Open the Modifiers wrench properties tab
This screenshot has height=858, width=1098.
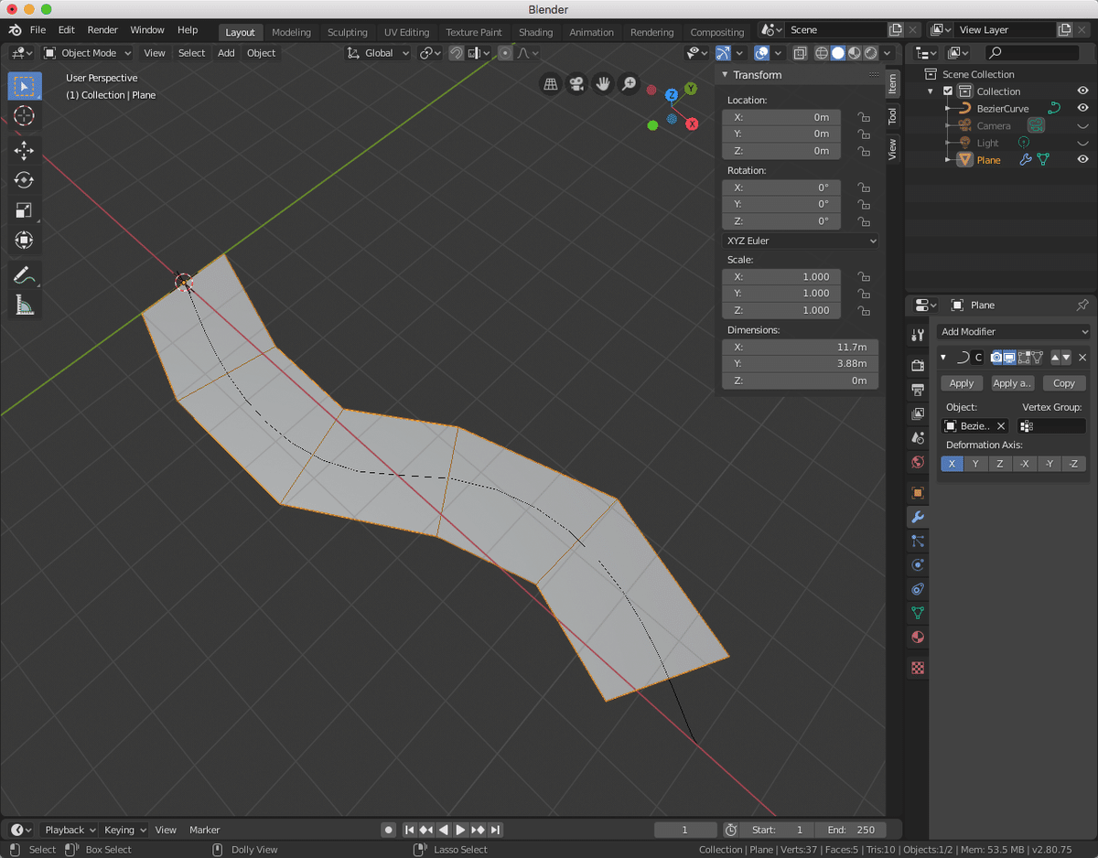click(918, 517)
